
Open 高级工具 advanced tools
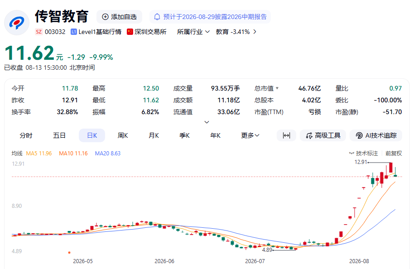tap(323, 135)
